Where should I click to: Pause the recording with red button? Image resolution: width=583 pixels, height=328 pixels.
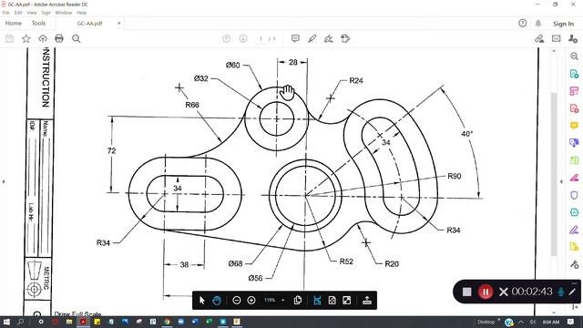[x=486, y=292]
